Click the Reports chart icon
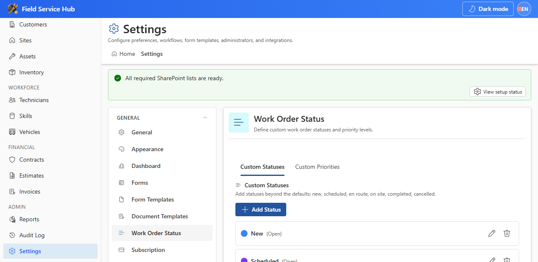 click(x=12, y=219)
